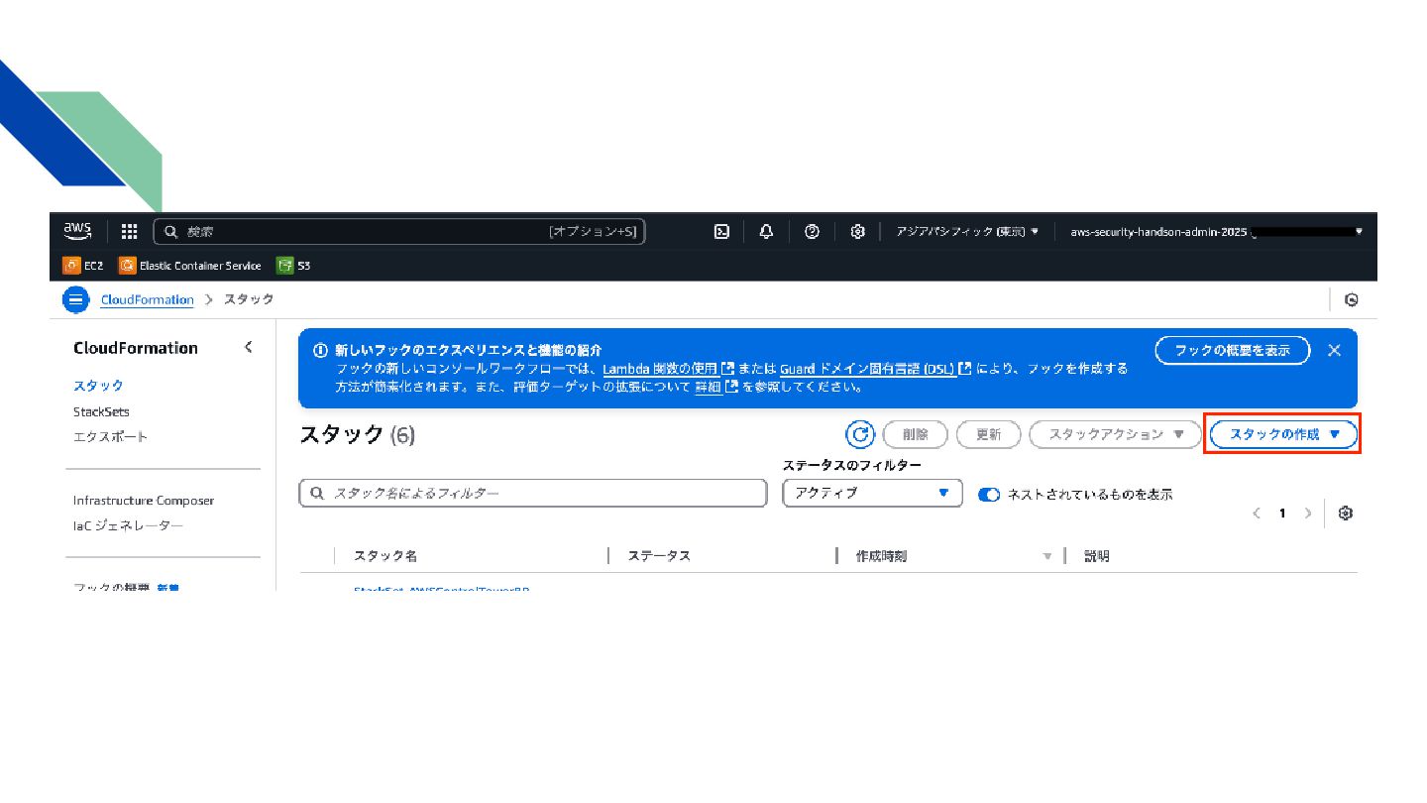
Task: Click the clock icon at breadcrumb right
Action: (x=1351, y=299)
